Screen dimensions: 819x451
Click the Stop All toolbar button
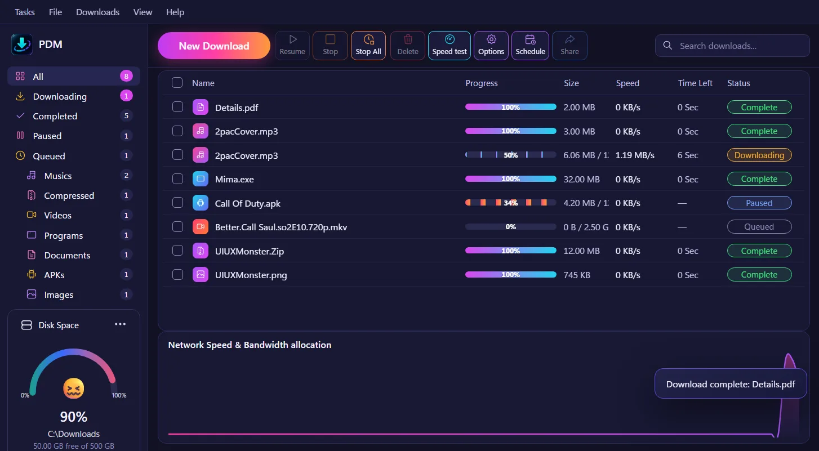(368, 46)
